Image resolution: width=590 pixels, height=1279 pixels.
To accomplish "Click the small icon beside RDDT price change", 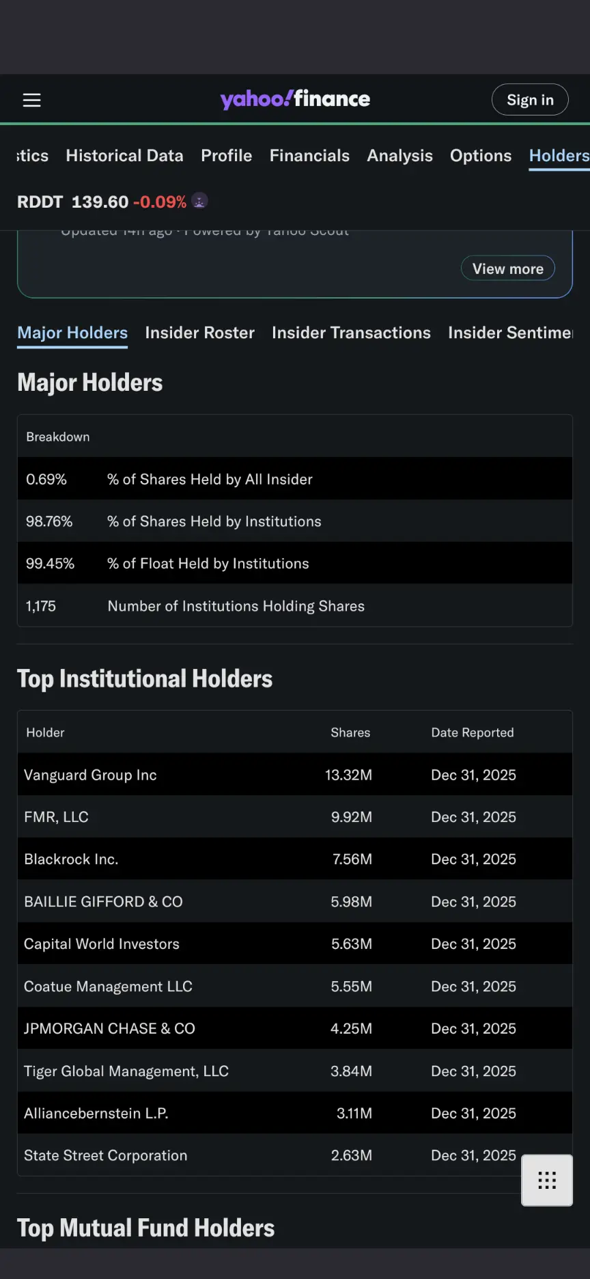I will tap(199, 202).
